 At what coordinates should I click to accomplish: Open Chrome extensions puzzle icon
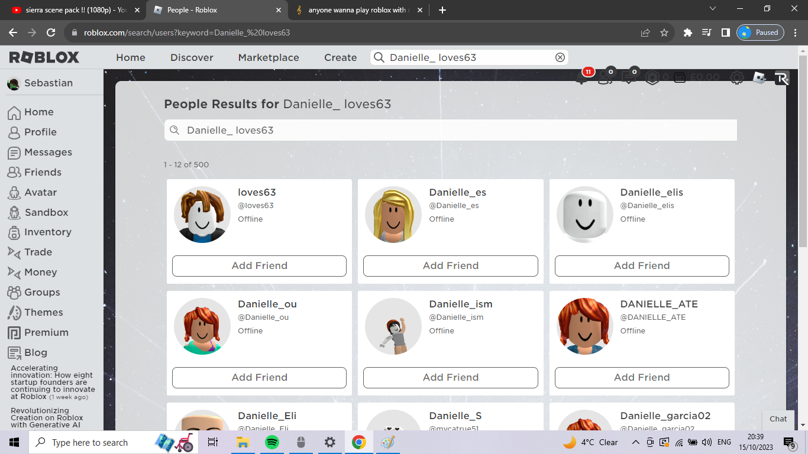pyautogui.click(x=687, y=33)
